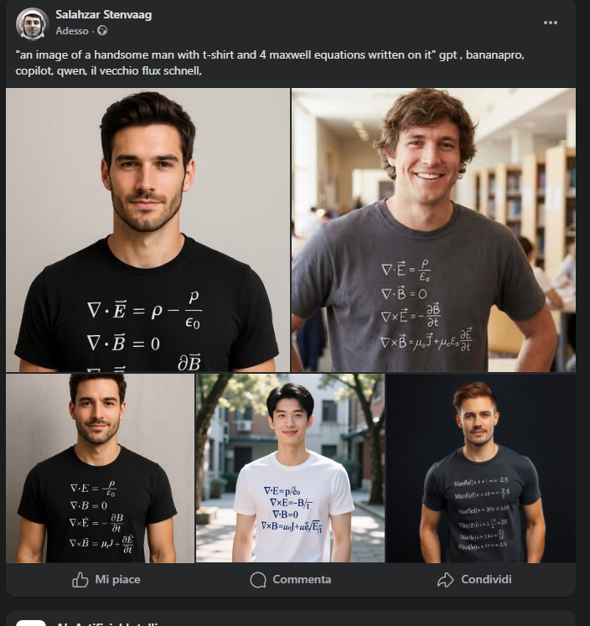Click the Salahzar Stenvaag author name
Image resolution: width=590 pixels, height=626 pixels.
103,15
